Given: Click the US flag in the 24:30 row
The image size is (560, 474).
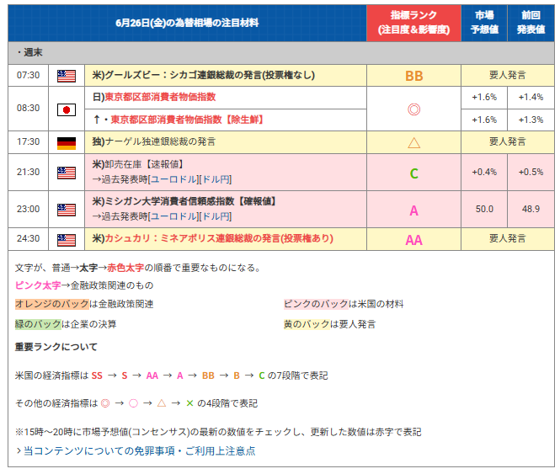Looking at the screenshot, I should tap(67, 240).
